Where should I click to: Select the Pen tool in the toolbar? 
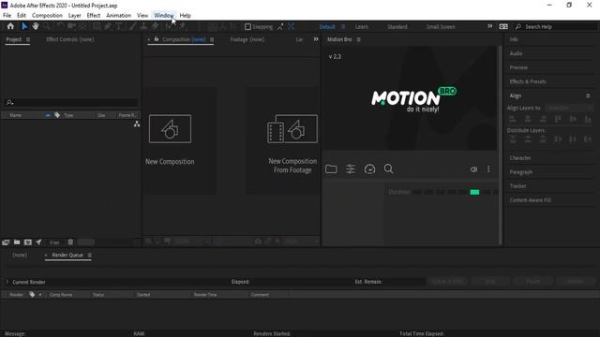[x=108, y=26]
